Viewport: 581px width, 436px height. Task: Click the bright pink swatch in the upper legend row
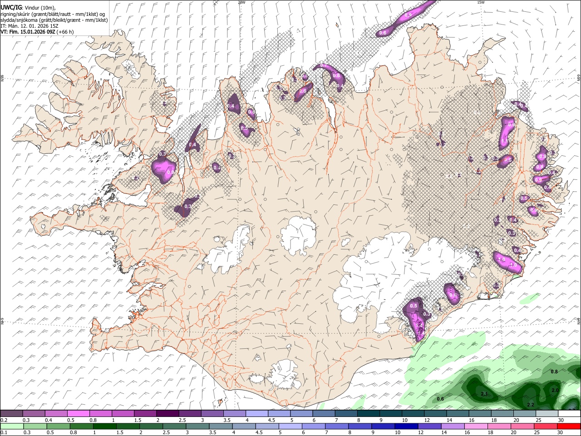tap(78, 414)
